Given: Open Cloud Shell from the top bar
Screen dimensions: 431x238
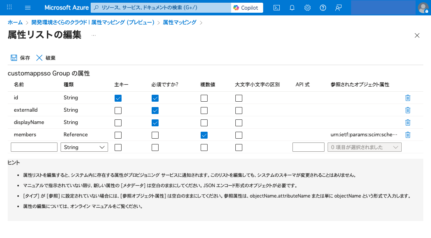Looking at the screenshot, I should tap(276, 8).
